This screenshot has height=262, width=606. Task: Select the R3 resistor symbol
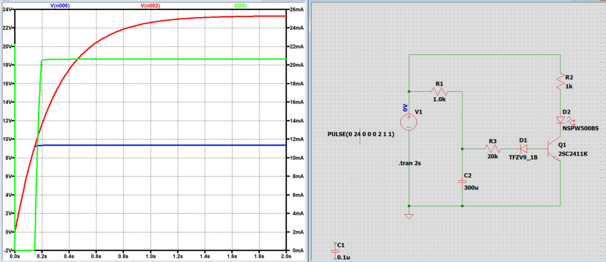(x=492, y=149)
